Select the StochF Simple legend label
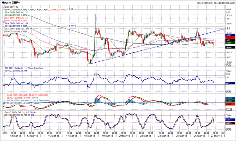 pos(20,112)
